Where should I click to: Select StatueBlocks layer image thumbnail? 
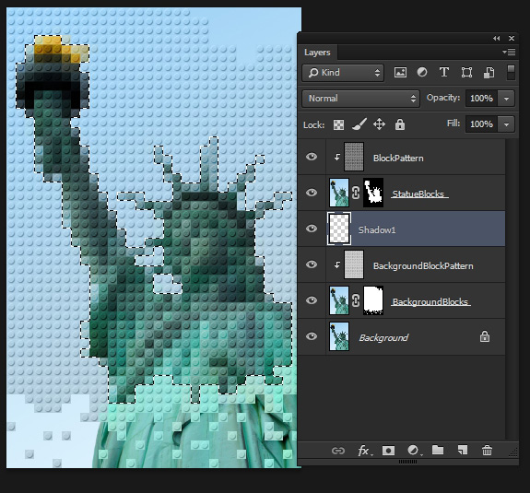(339, 193)
